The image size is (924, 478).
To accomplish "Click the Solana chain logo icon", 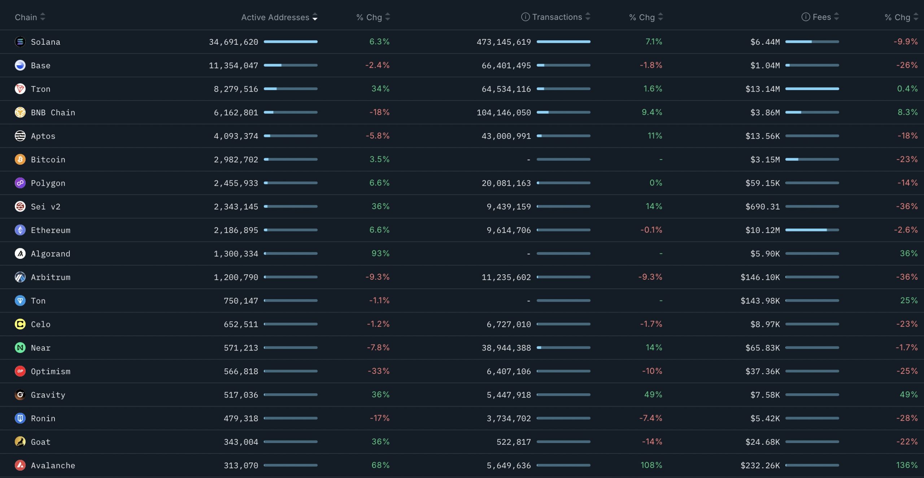I will [20, 42].
